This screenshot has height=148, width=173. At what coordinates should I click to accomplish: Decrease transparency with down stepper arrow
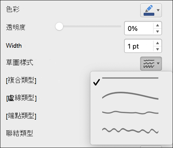tap(157, 31)
